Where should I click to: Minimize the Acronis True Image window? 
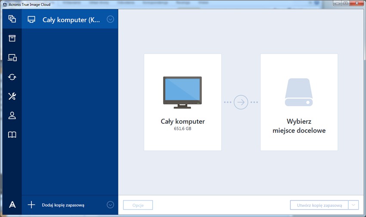pos(338,3)
